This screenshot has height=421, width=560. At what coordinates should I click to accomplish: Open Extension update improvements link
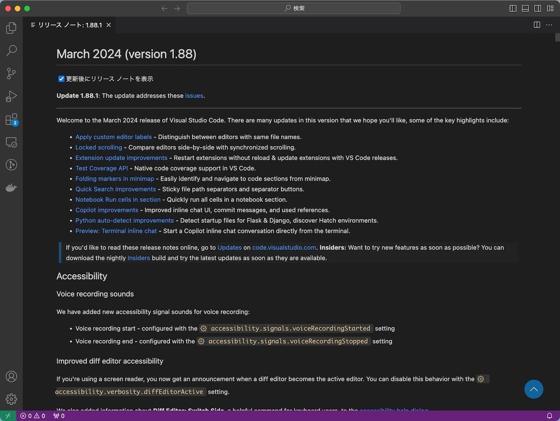[x=121, y=158]
